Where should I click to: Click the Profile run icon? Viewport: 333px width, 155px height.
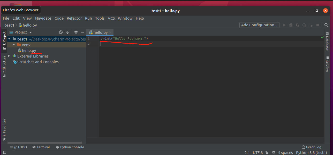tap(304, 25)
